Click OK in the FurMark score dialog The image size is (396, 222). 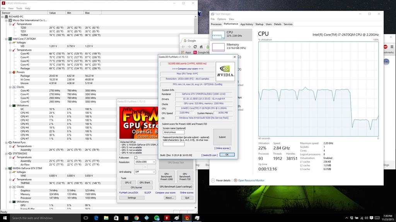(227, 155)
